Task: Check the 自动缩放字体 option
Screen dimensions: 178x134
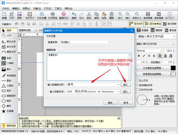Action: 137,85
